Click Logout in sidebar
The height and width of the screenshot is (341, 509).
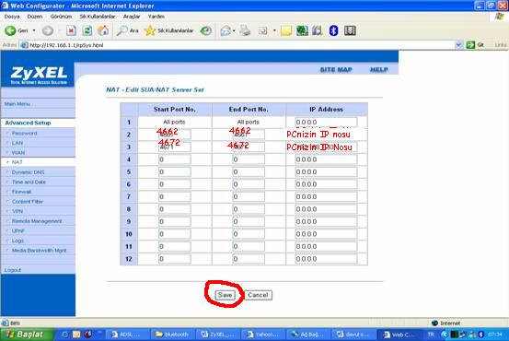click(x=13, y=270)
